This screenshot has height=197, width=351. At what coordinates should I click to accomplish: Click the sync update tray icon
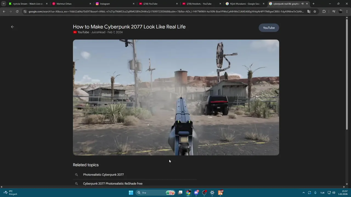pos(309,193)
